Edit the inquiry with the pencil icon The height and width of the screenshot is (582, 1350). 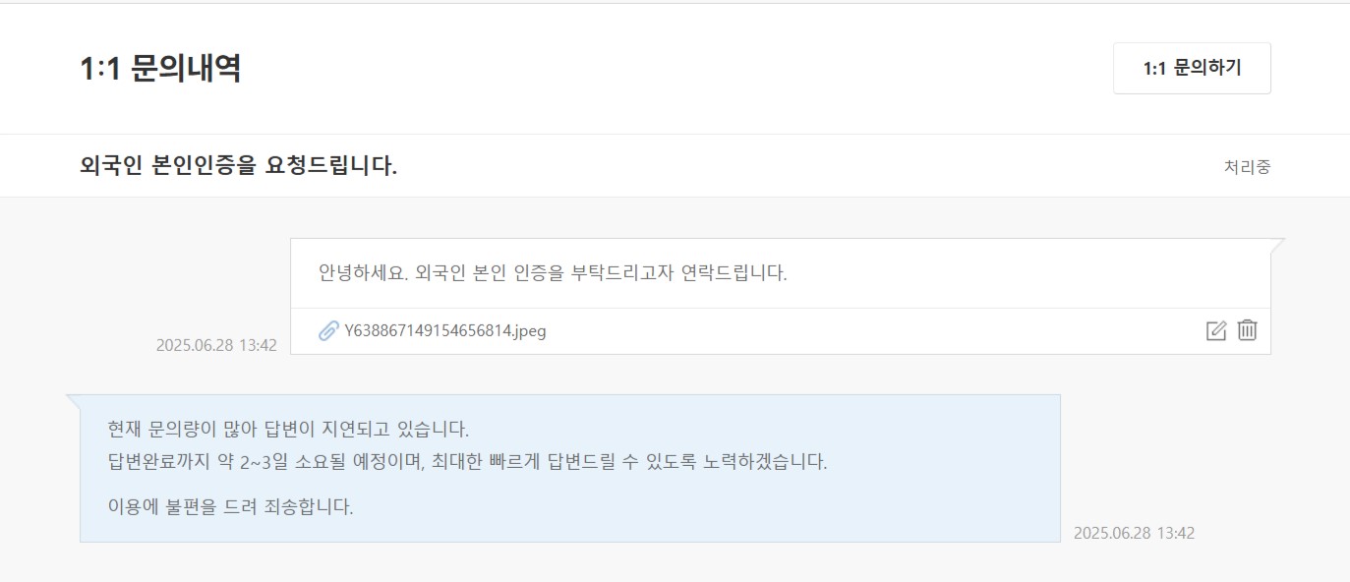coord(1216,330)
